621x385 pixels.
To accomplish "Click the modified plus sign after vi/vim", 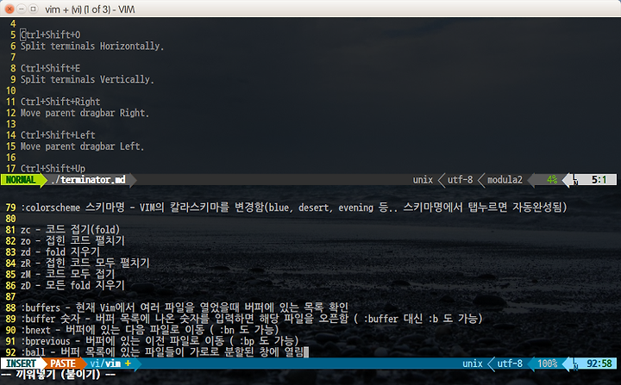I will pos(128,363).
